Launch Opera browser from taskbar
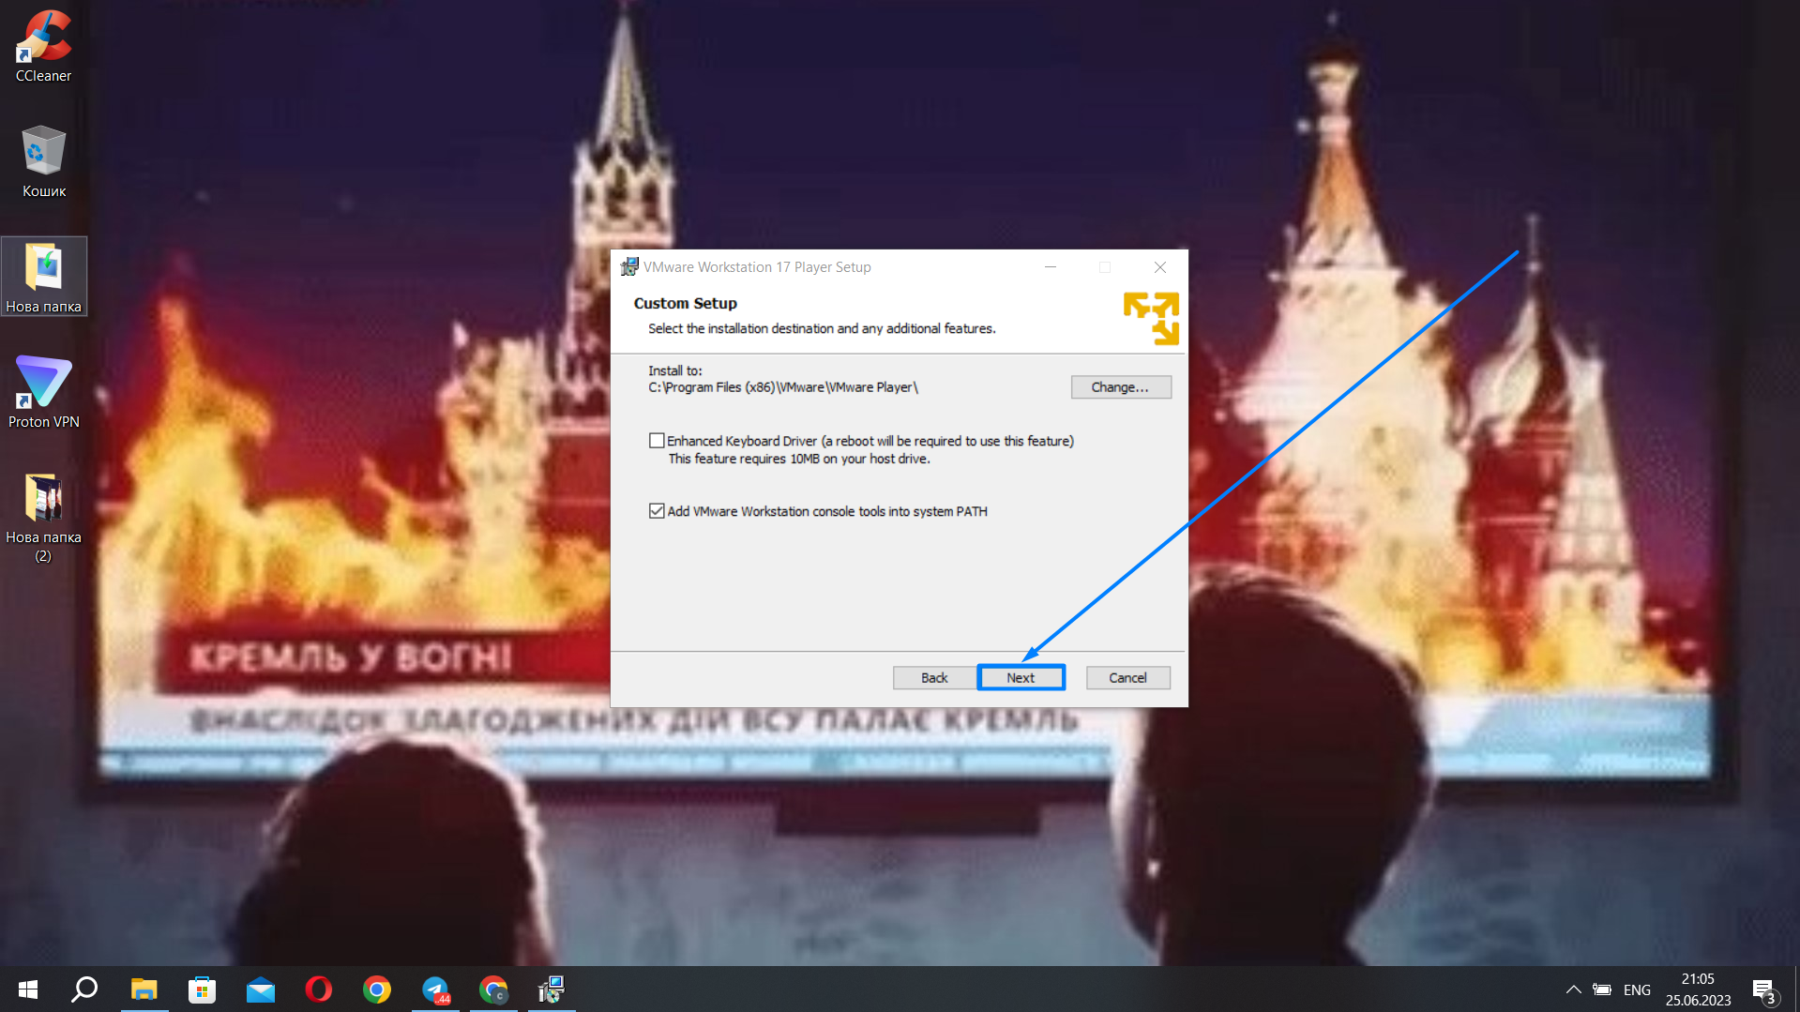The width and height of the screenshot is (1800, 1012). pyautogui.click(x=319, y=989)
